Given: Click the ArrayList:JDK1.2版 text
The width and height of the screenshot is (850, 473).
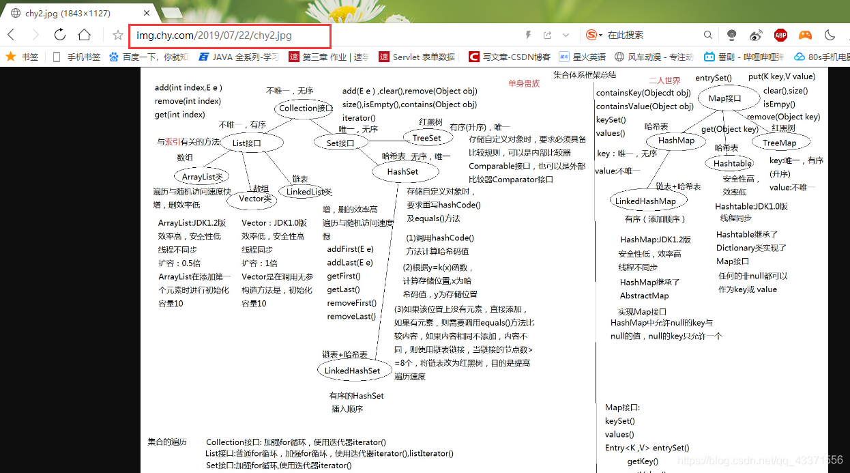Looking at the screenshot, I should (x=192, y=223).
